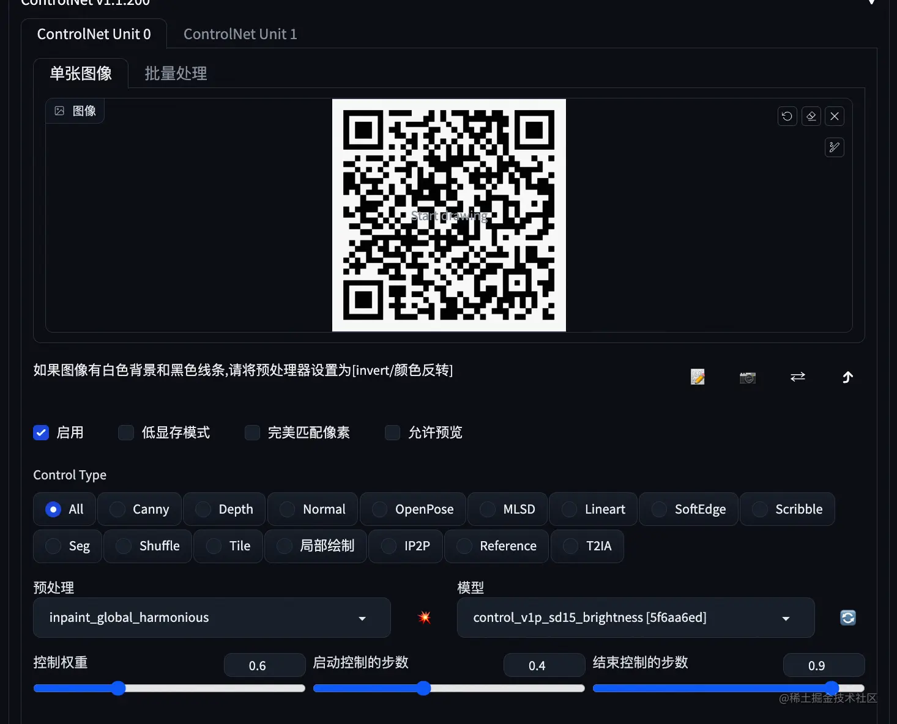Click the 结束控制的步数 ending step slider

(x=729, y=689)
